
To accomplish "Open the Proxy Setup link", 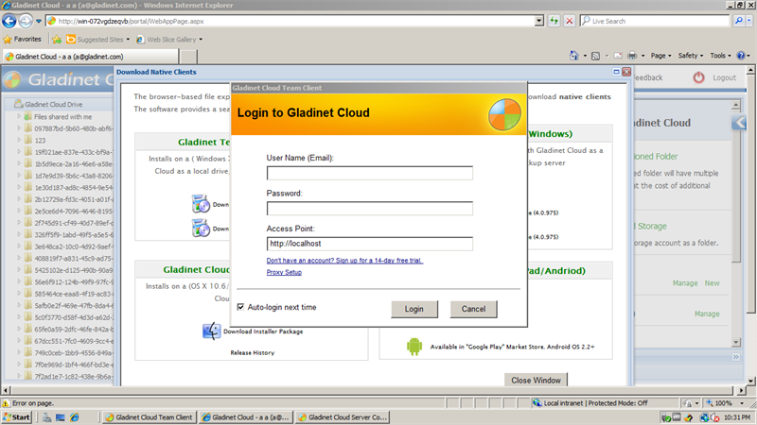I will (284, 272).
